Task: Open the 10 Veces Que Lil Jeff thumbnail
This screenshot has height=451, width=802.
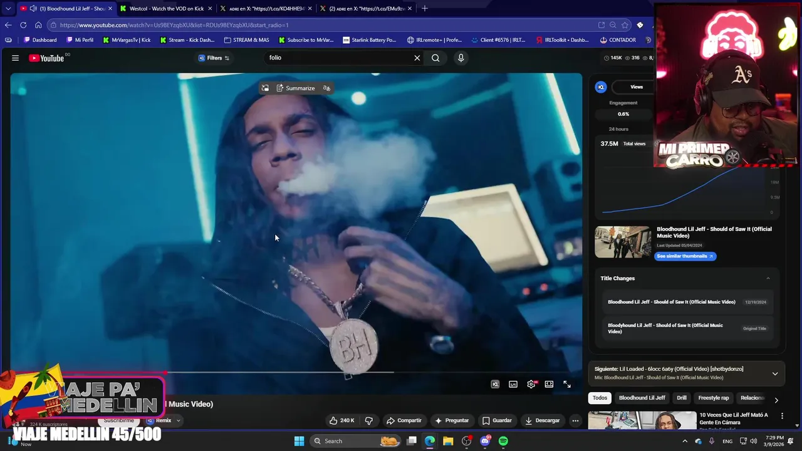Action: click(642, 420)
